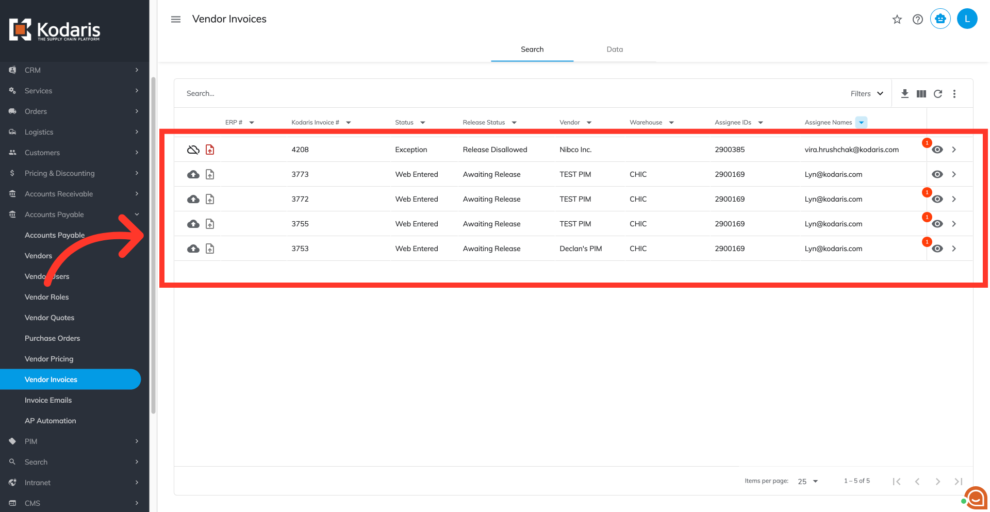Open the help question mark icon

pos(918,19)
